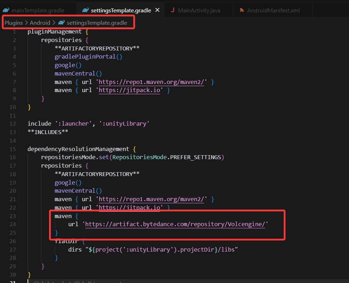Click the dirs projectDir libs string on line 27
This screenshot has width=349, height=283.
coord(162,249)
